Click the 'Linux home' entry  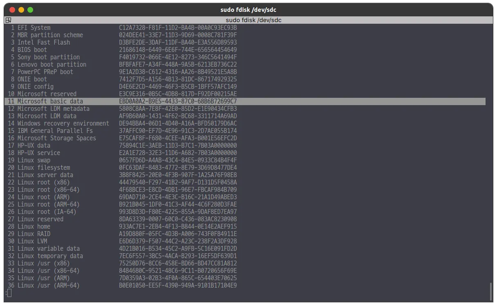click(x=34, y=227)
